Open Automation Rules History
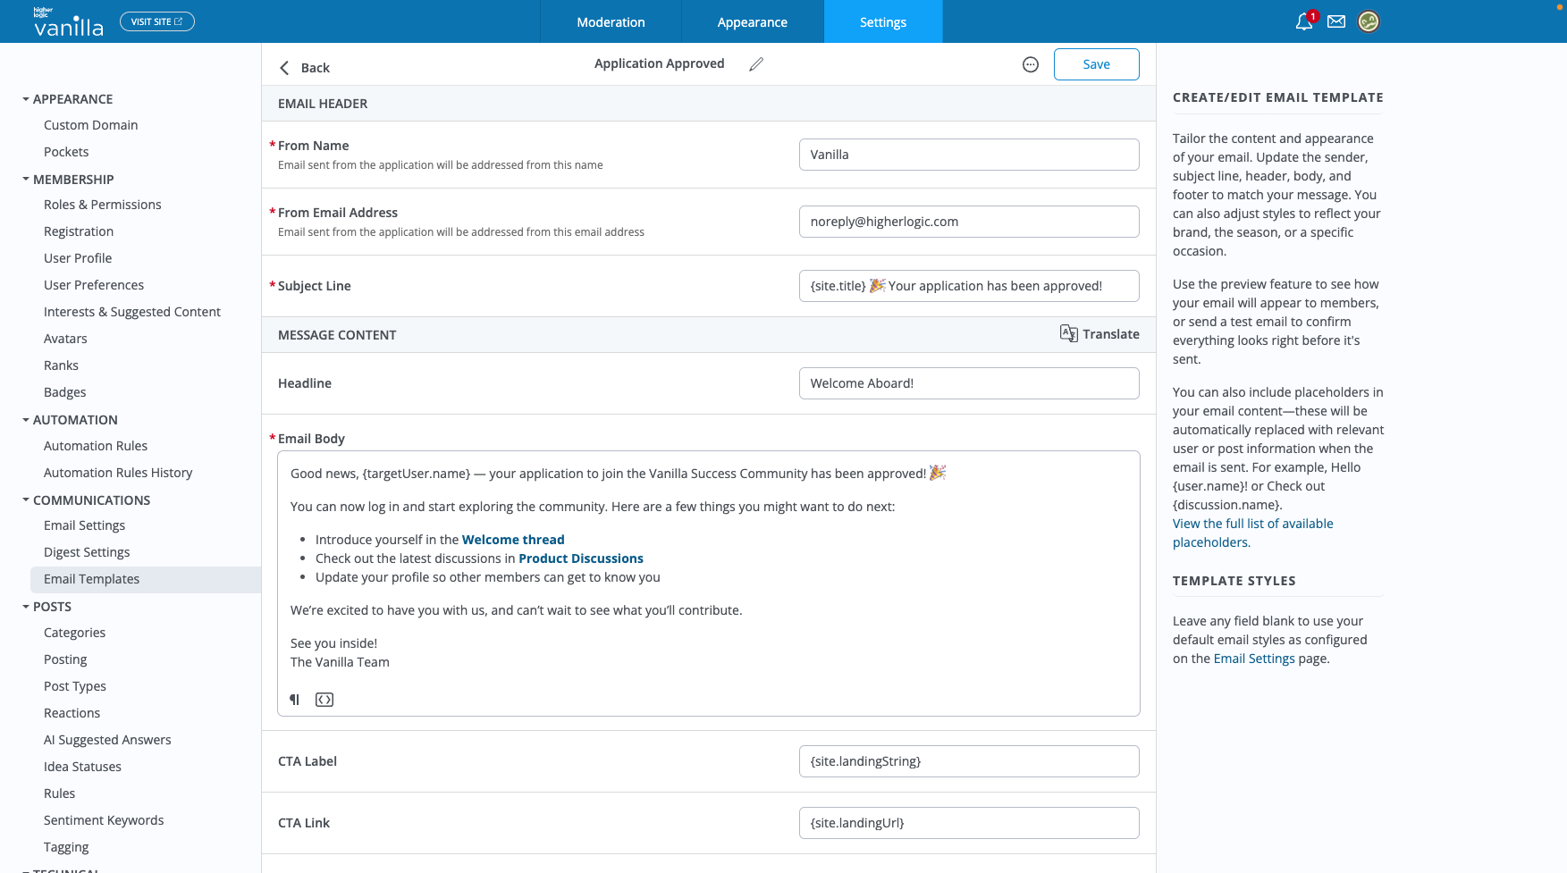Image resolution: width=1567 pixels, height=873 pixels. pos(118,473)
